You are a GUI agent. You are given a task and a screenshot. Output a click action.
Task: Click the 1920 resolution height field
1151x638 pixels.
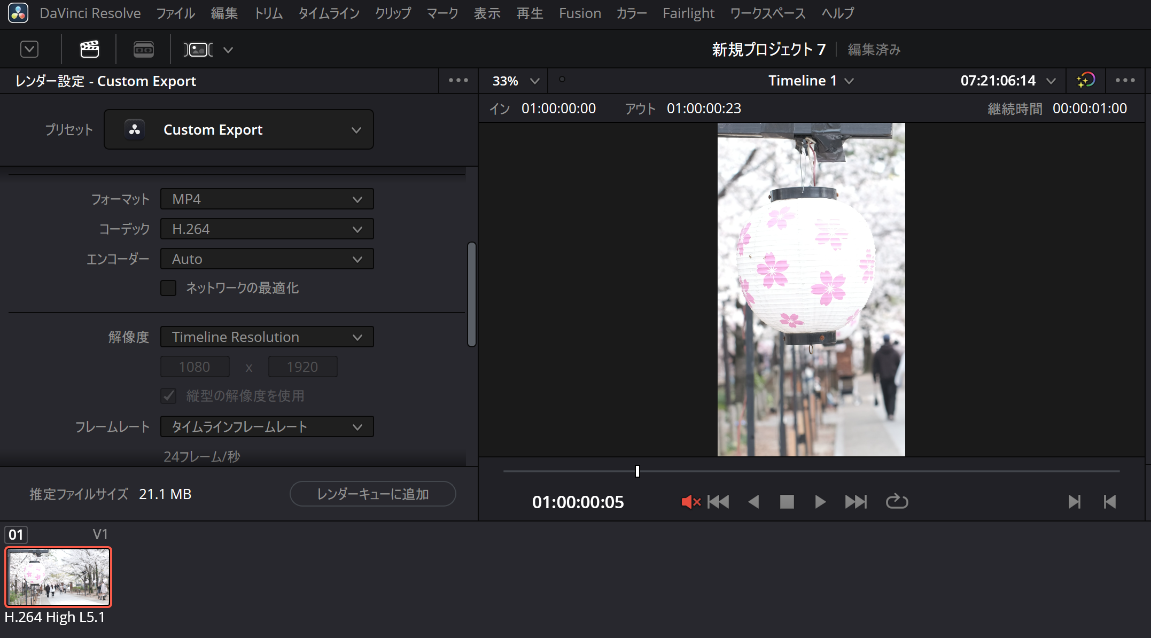[x=302, y=367]
